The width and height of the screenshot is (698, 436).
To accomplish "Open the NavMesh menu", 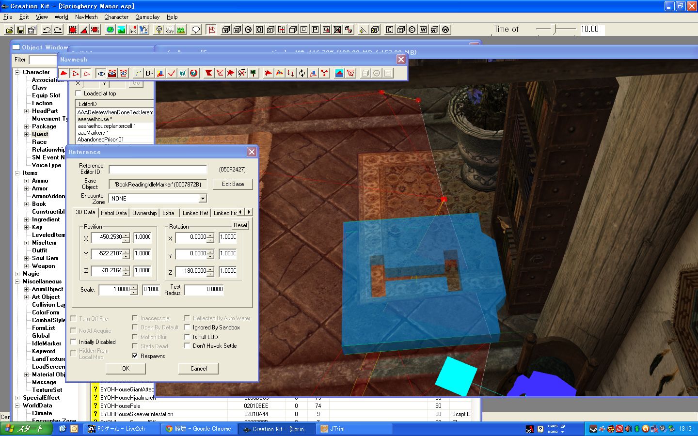I will tap(86, 17).
